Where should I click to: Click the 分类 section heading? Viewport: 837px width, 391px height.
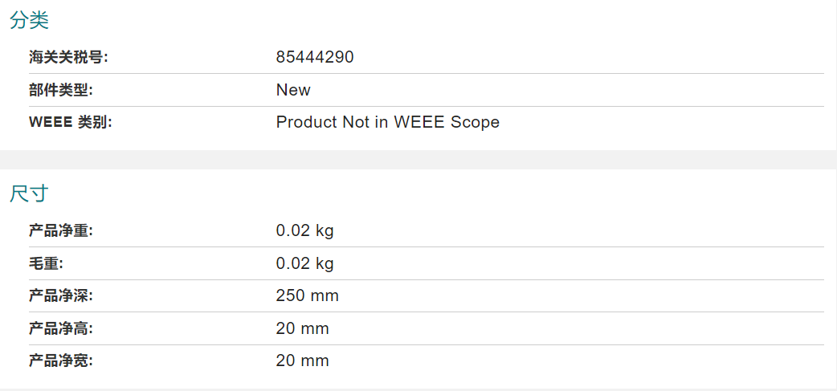[30, 21]
